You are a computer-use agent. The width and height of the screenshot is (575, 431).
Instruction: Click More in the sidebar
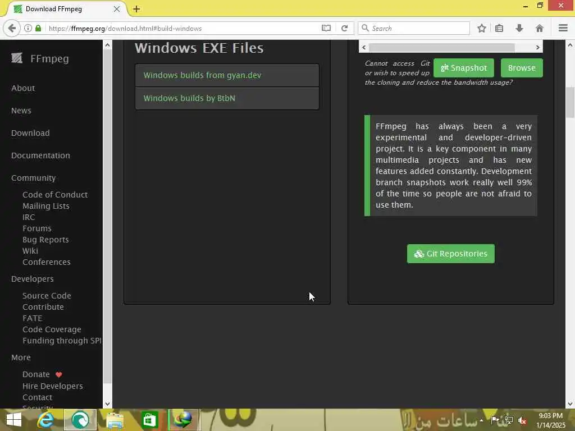21,357
